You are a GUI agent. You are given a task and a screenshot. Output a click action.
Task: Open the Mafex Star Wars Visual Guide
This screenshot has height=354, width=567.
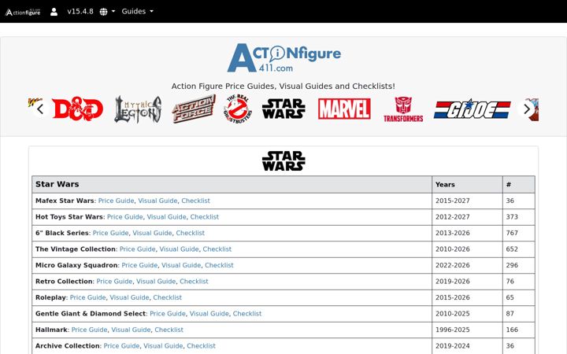pos(157,201)
